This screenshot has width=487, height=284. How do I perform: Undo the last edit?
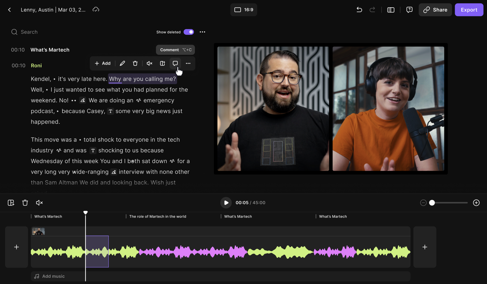359,10
